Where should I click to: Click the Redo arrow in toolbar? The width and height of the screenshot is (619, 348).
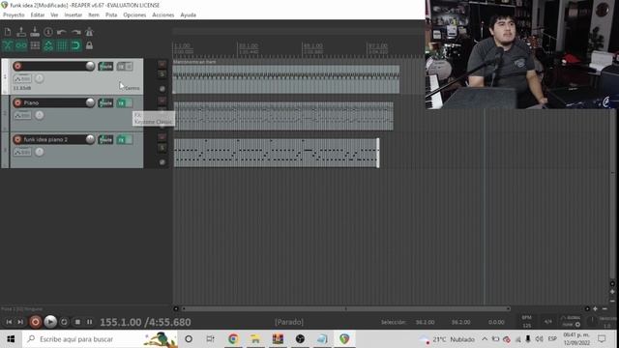tap(75, 32)
